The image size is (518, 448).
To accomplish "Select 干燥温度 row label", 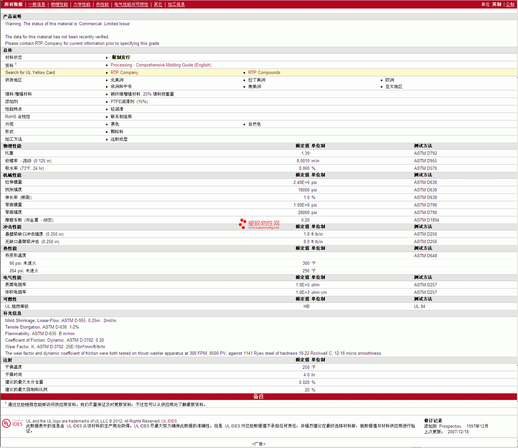I will click(x=13, y=367).
